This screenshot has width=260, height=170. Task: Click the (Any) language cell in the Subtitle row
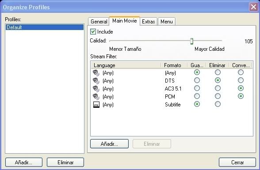click(x=108, y=105)
